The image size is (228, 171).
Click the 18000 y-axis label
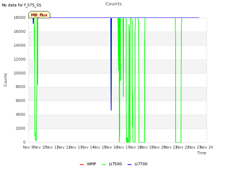[x=20, y=17]
